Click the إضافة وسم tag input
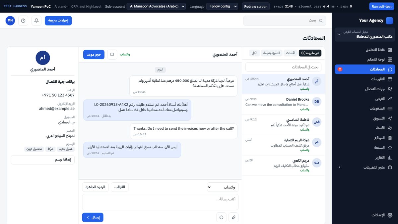398x224 pixels. [43, 160]
